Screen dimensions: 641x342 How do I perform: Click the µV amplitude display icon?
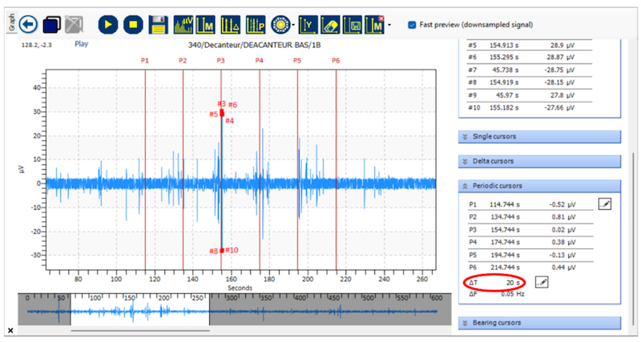pyautogui.click(x=183, y=24)
